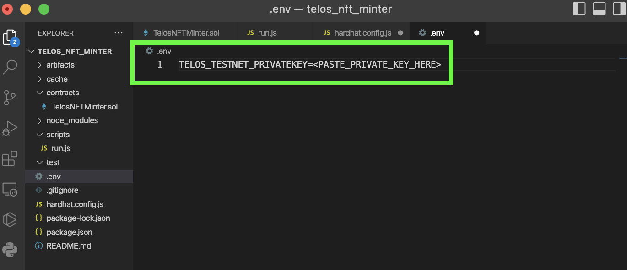The width and height of the screenshot is (627, 270).
Task: Open the Remote Explorer icon
Action: click(x=10, y=189)
